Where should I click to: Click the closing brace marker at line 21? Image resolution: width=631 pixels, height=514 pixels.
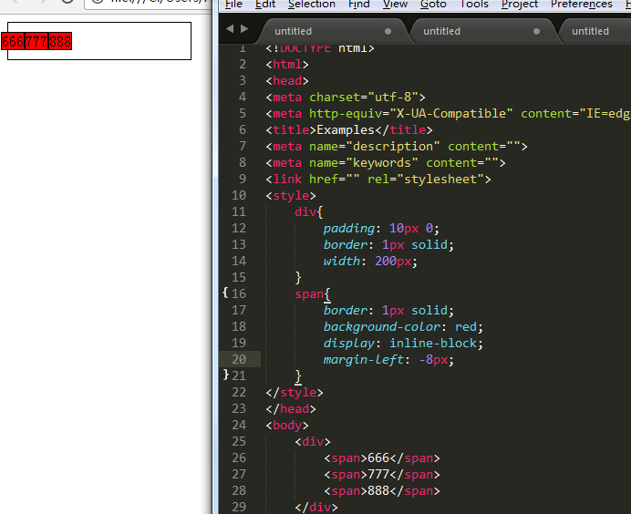tap(225, 375)
